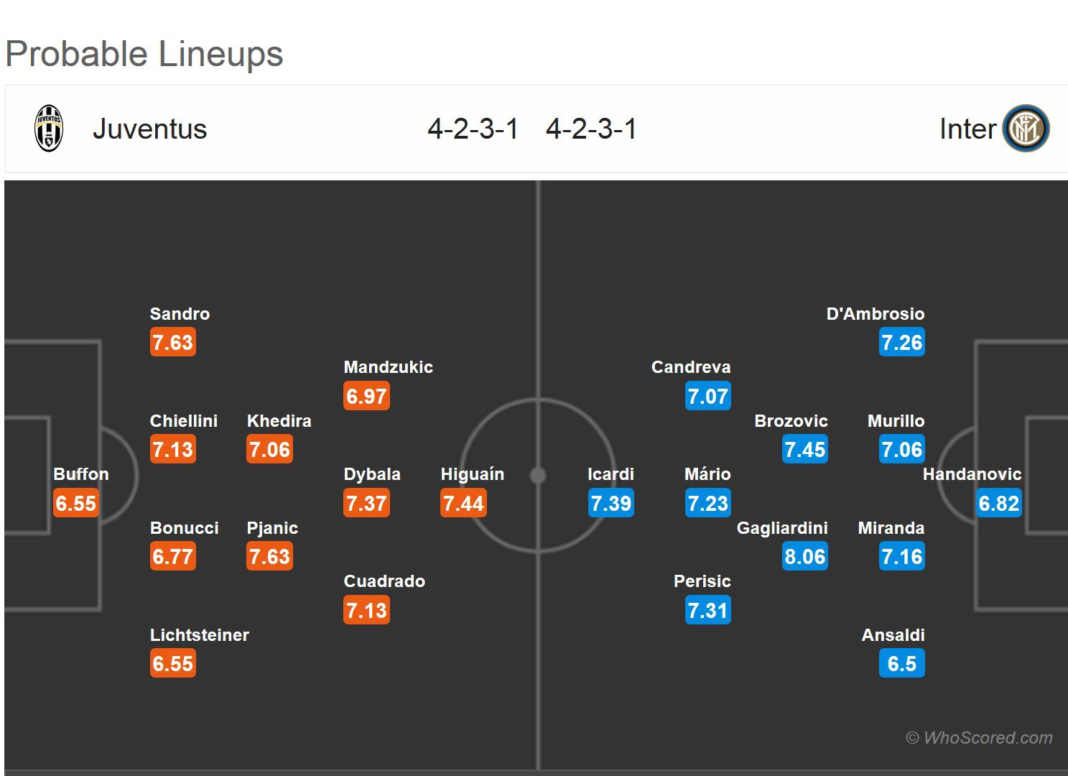Select Ansaldi's 6.5 rating badge
This screenshot has width=1068, height=776.
click(901, 663)
